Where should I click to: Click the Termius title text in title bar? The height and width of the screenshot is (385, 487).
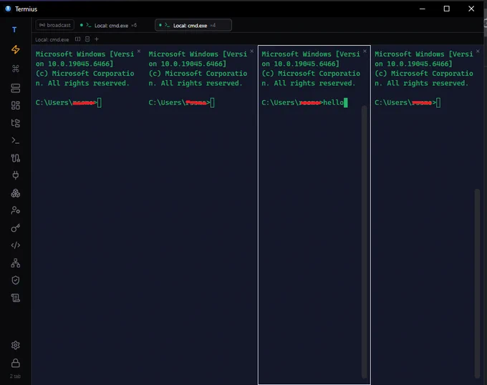[26, 9]
